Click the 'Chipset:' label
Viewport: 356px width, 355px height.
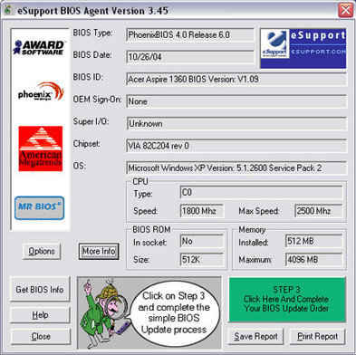(87, 144)
